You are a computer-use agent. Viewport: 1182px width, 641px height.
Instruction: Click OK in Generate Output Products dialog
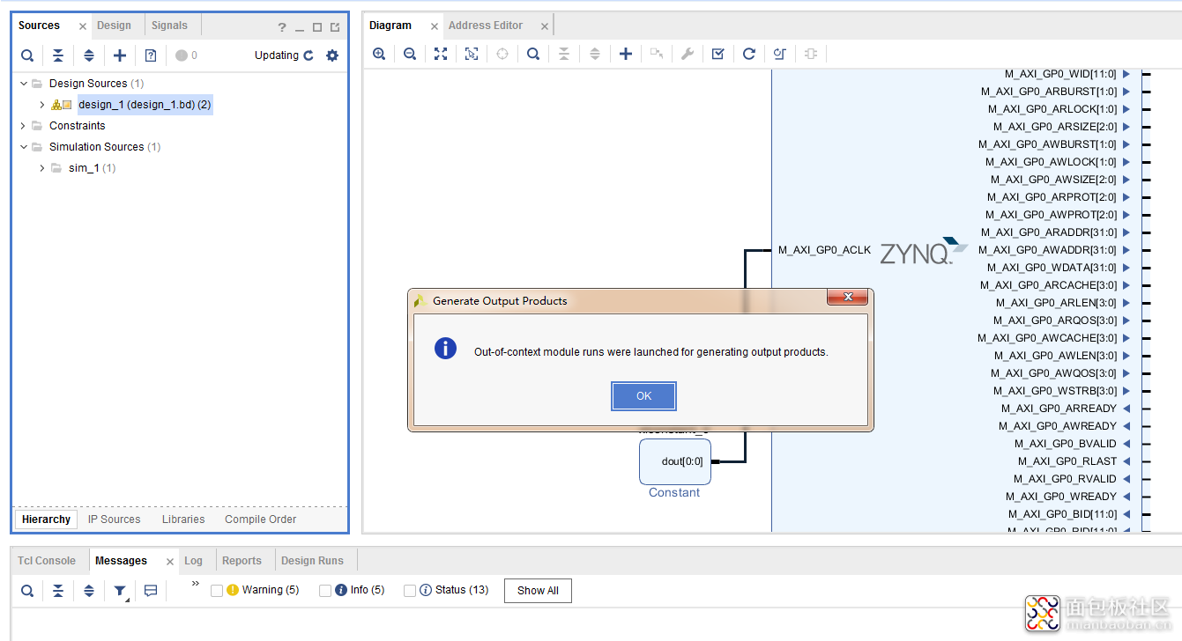(x=643, y=396)
